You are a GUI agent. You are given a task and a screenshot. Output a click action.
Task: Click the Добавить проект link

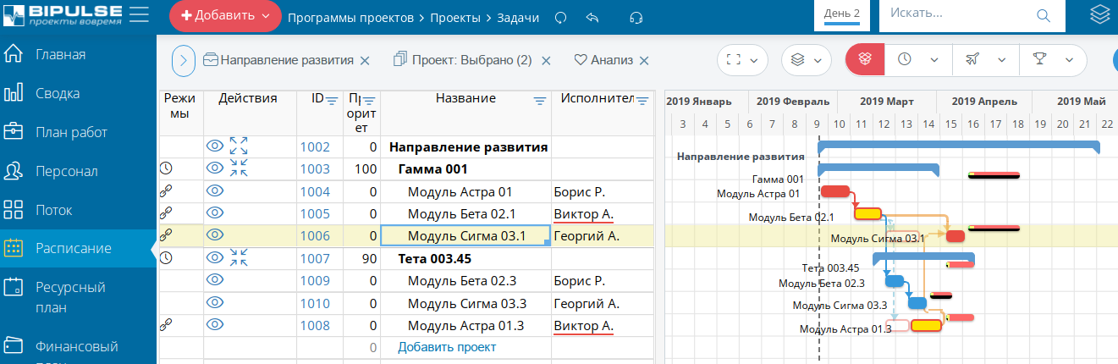tap(447, 347)
